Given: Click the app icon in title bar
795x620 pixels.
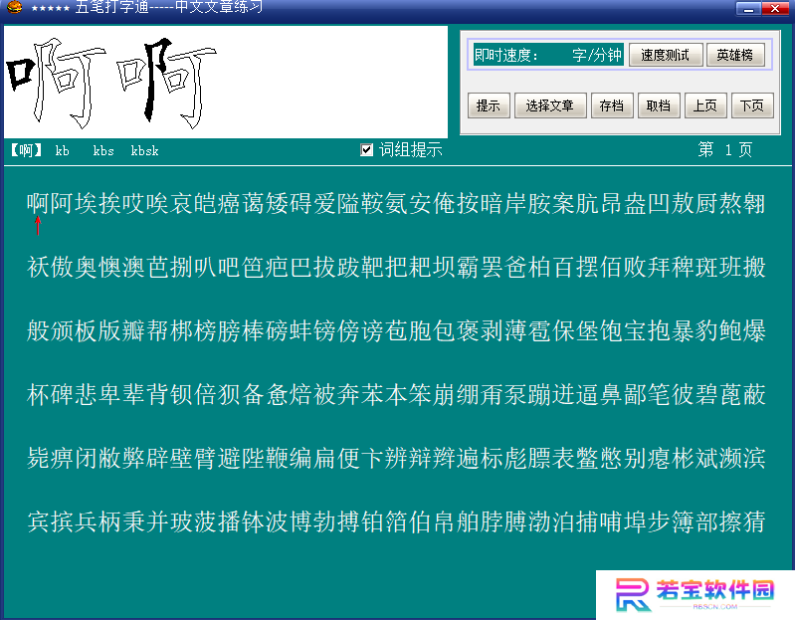Looking at the screenshot, I should (x=14, y=7).
